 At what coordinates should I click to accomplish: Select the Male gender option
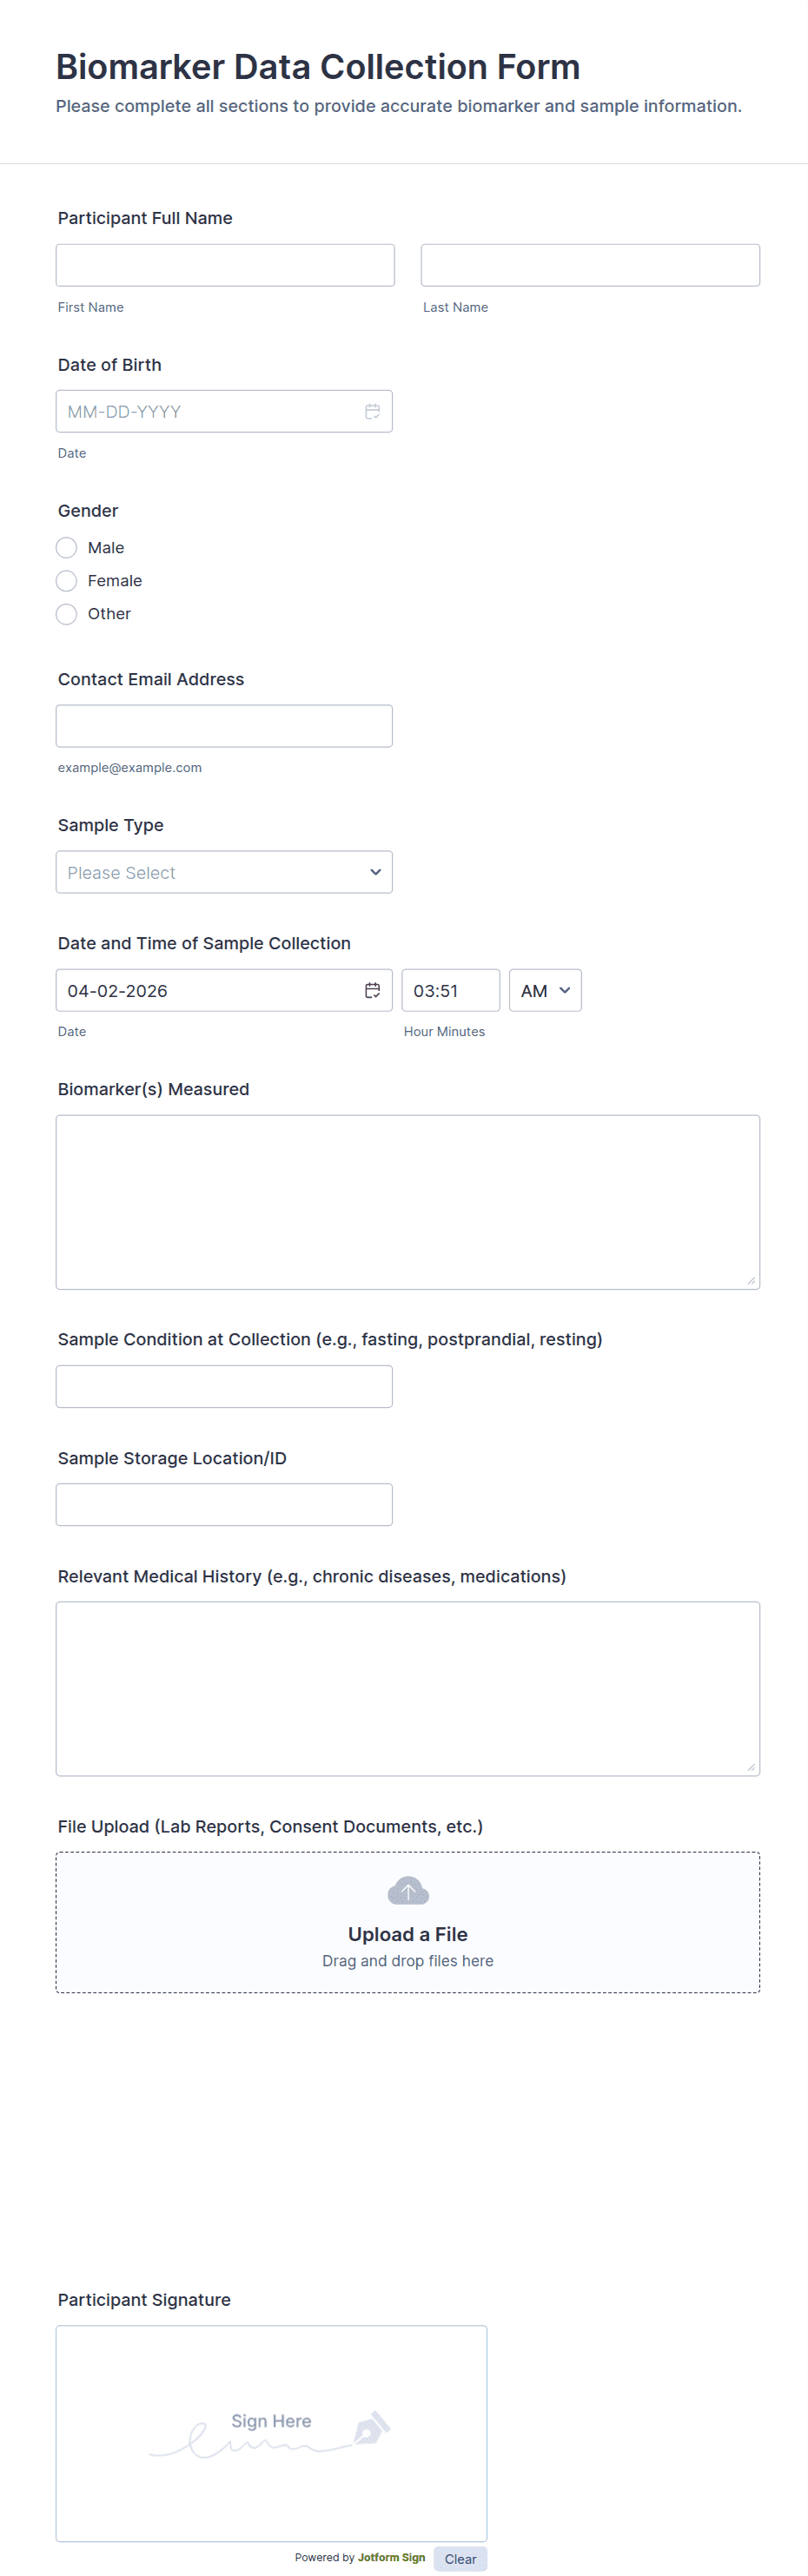pos(67,548)
